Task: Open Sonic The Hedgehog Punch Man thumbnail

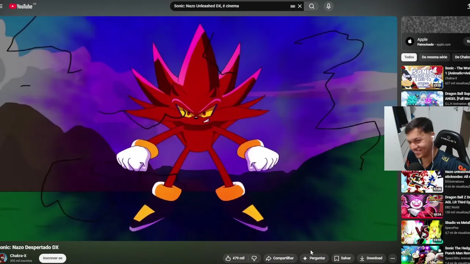Action: point(422,255)
